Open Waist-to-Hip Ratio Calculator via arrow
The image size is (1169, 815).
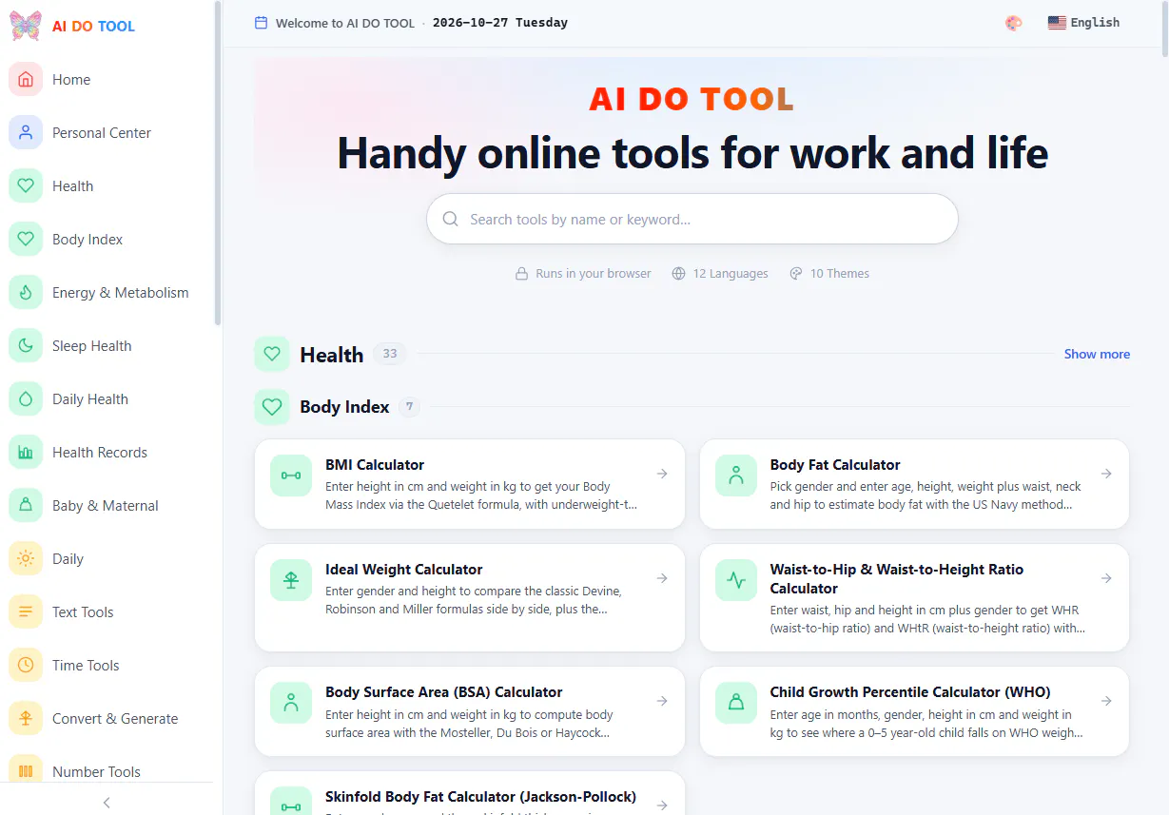[1106, 578]
